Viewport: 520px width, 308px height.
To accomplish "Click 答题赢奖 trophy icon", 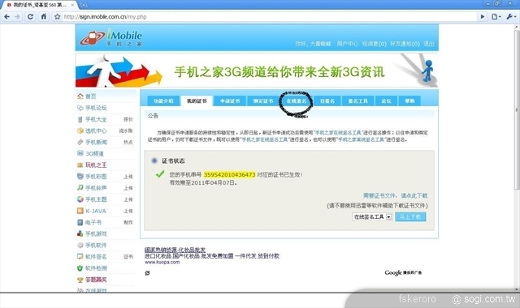I will [x=80, y=280].
